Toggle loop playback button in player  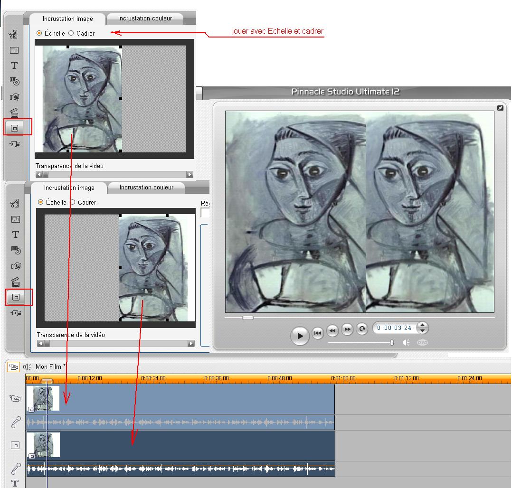pos(362,328)
